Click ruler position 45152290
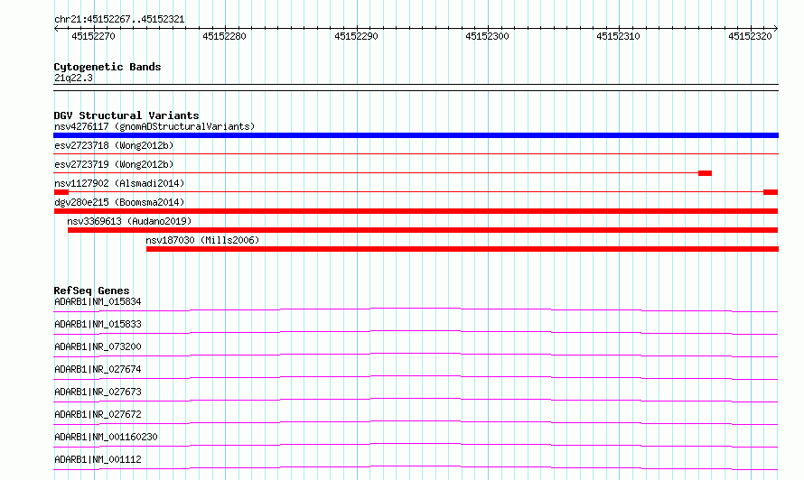 click(356, 36)
